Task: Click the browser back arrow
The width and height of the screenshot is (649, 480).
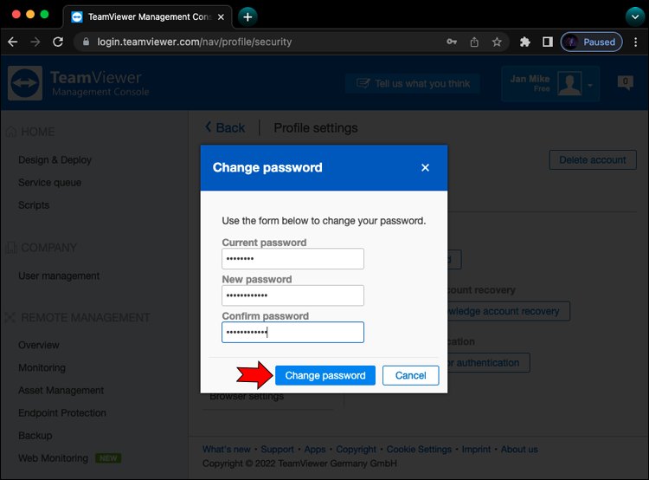Action: (13, 42)
